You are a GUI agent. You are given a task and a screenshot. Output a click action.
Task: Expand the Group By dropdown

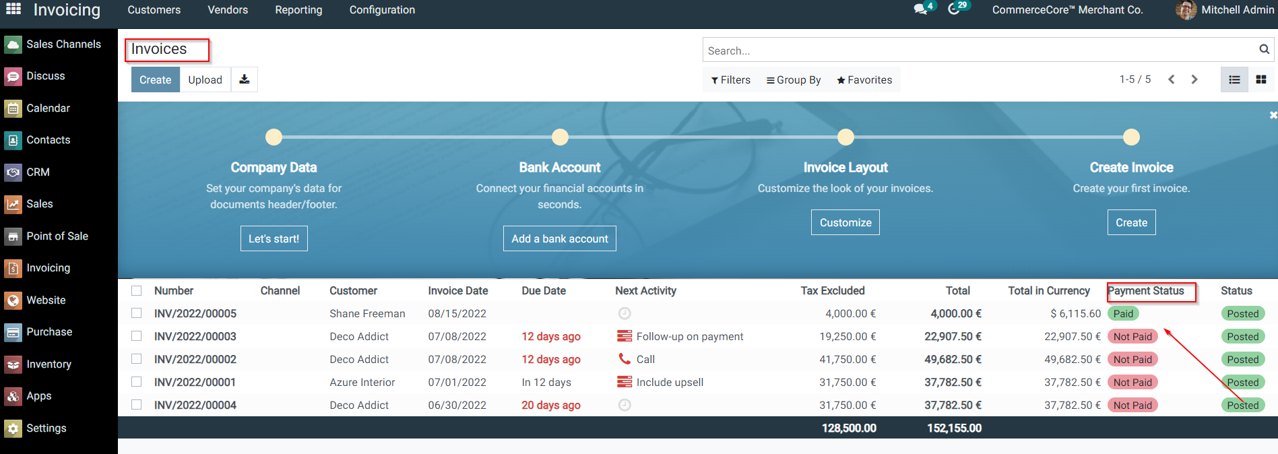pos(794,79)
